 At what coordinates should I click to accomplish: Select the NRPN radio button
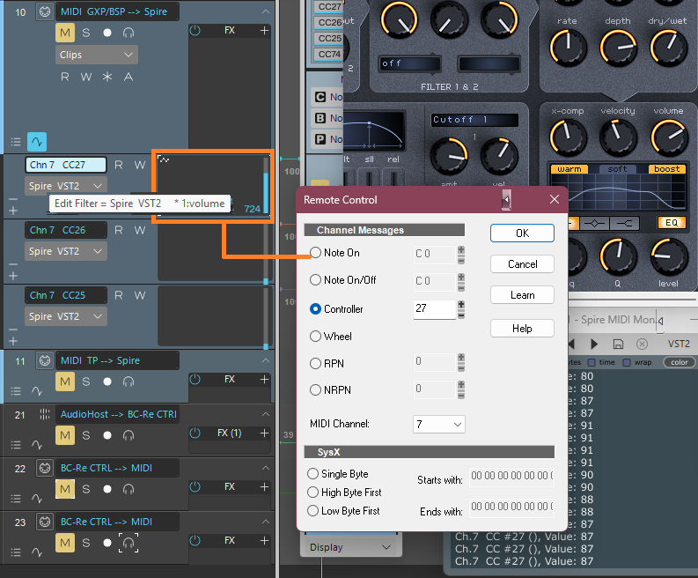[x=315, y=390]
